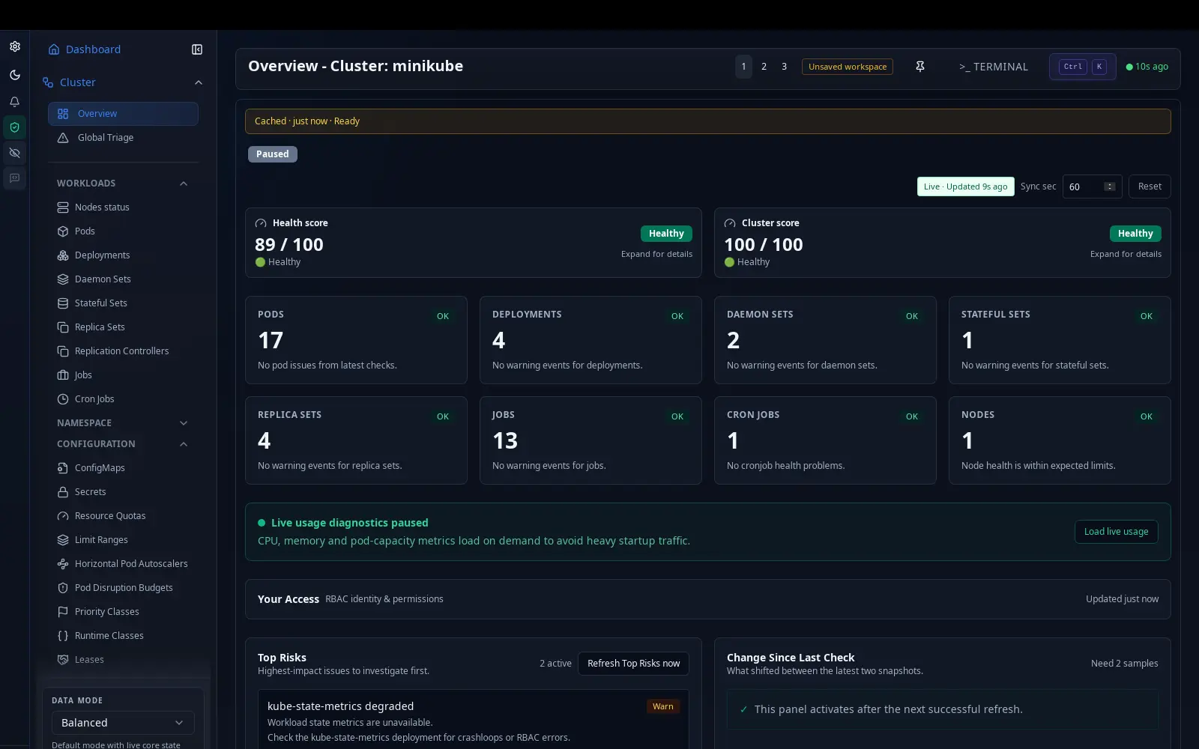Click the Reset button
1199x749 pixels.
pyautogui.click(x=1150, y=187)
